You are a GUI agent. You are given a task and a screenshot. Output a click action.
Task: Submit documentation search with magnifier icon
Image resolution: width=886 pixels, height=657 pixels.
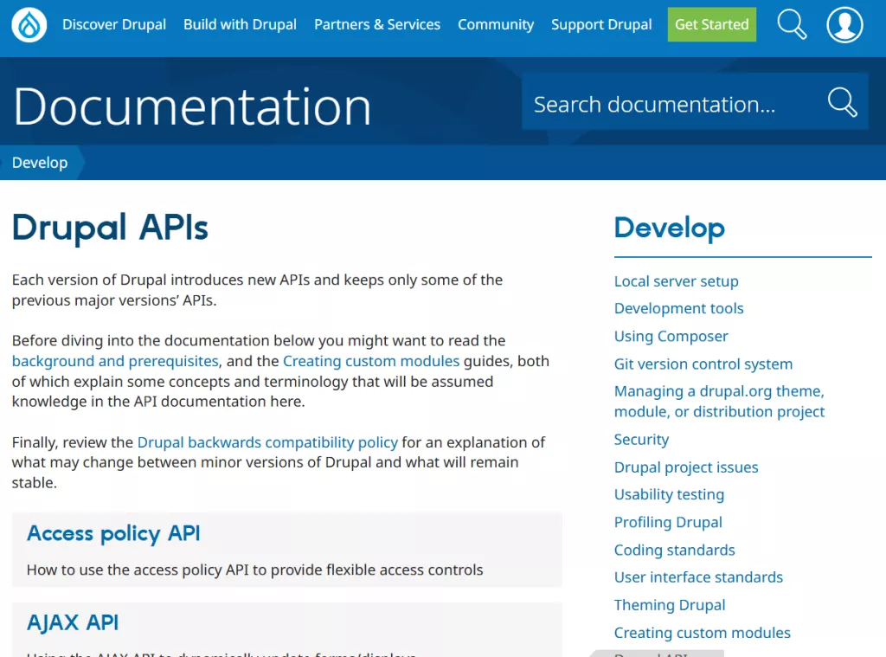coord(842,102)
